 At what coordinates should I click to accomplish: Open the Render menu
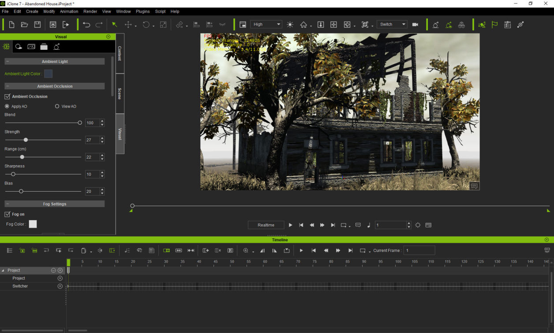(90, 11)
